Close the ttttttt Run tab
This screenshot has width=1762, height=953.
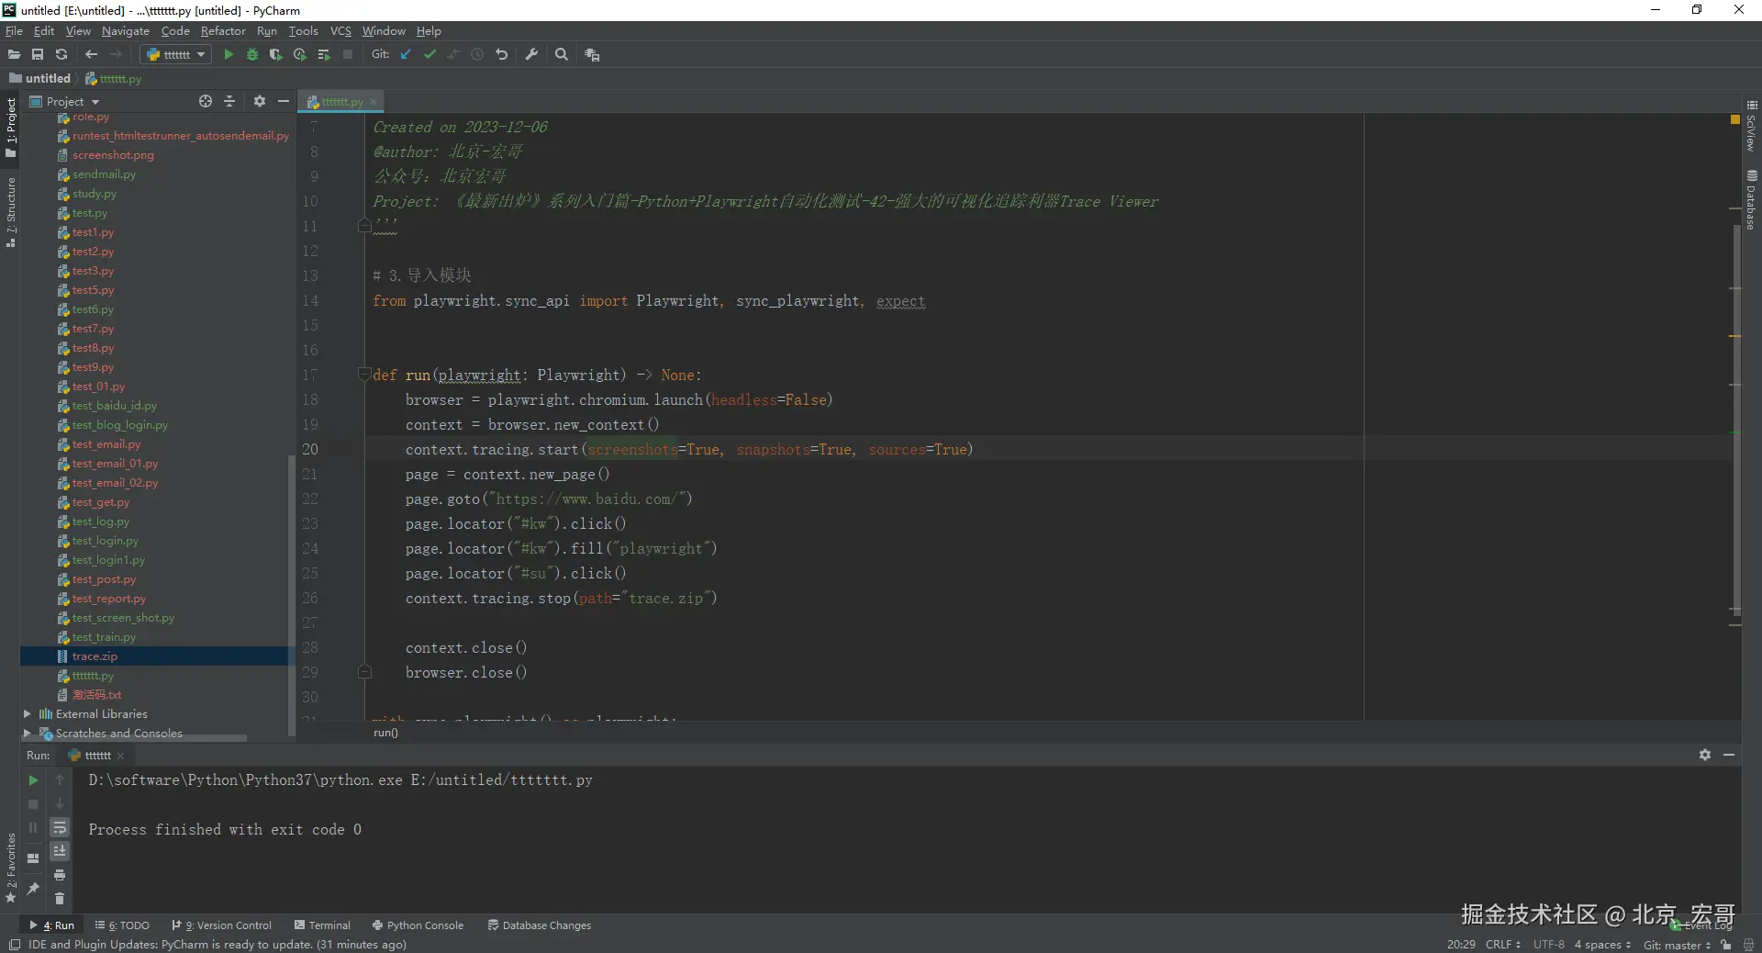pyautogui.click(x=120, y=756)
